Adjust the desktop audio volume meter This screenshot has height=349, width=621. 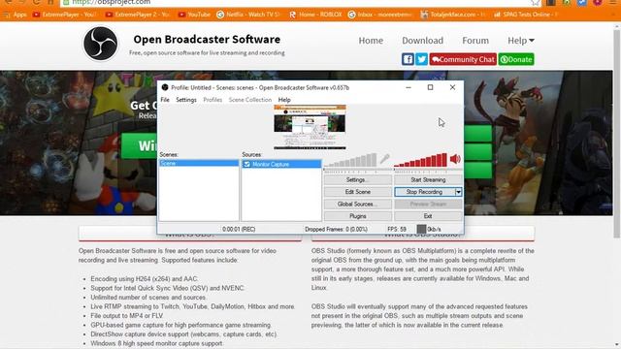coord(420,160)
